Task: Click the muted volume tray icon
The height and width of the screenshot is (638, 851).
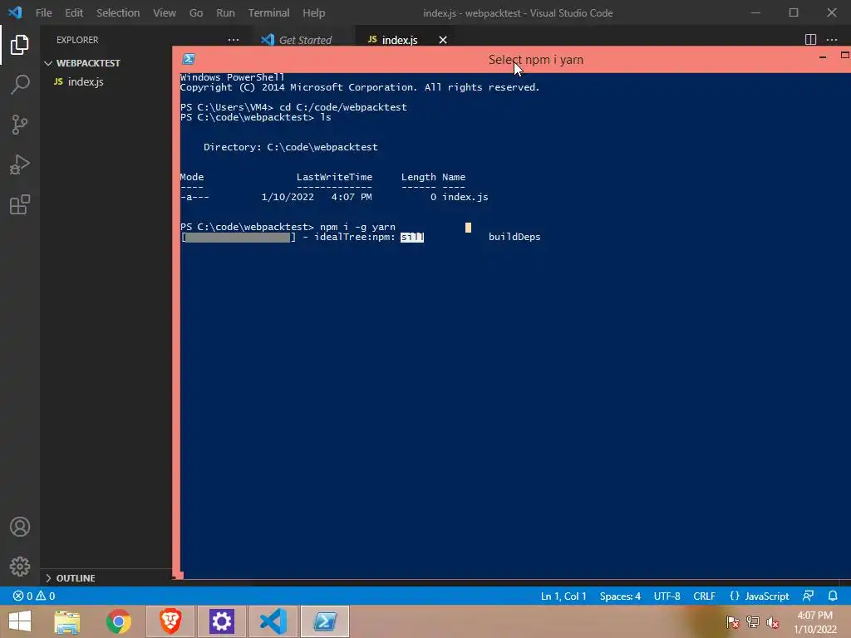Action: point(773,621)
